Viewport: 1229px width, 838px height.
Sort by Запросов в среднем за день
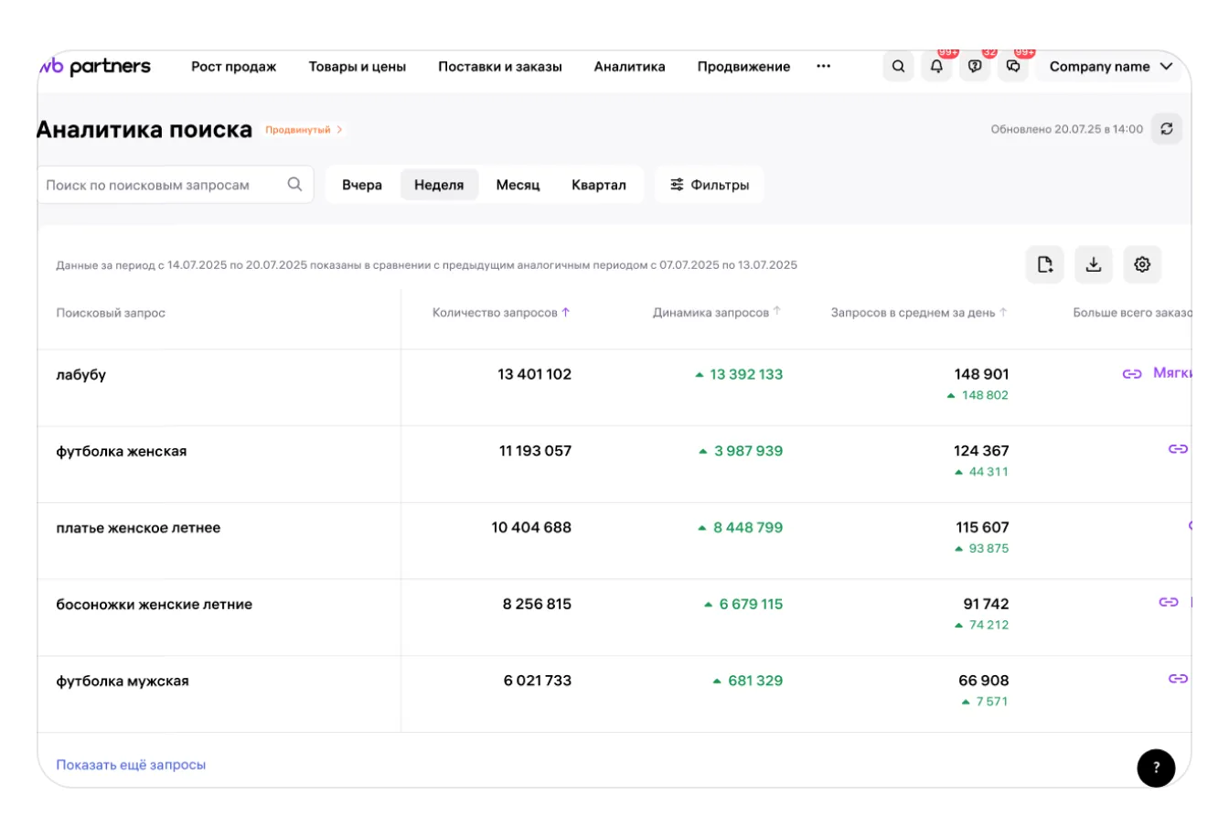[919, 313]
